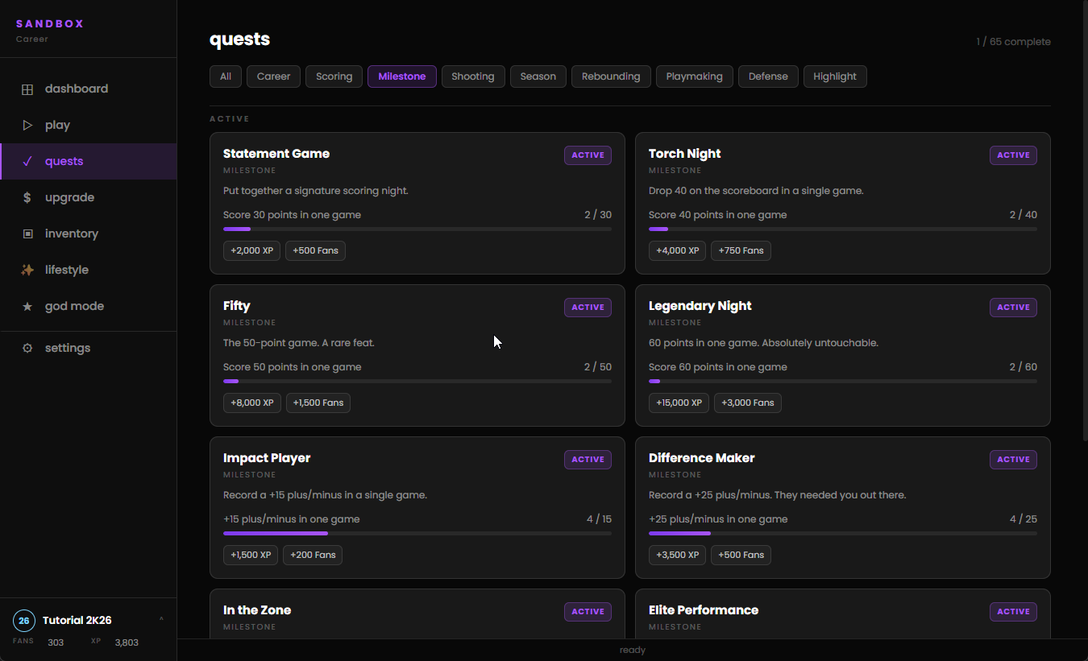Click the quests checkmark icon

click(27, 162)
